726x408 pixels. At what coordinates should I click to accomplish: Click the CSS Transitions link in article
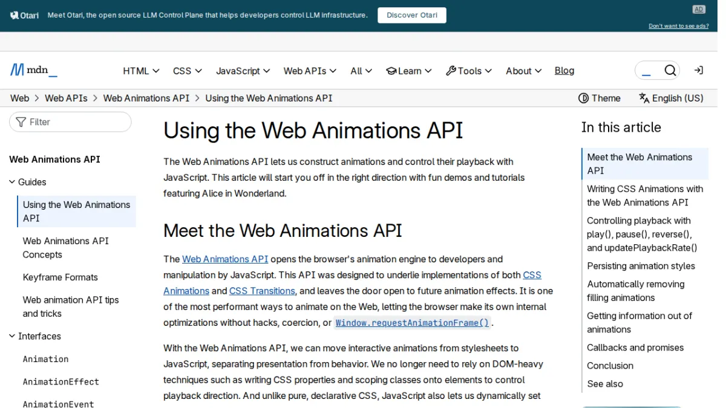262,291
